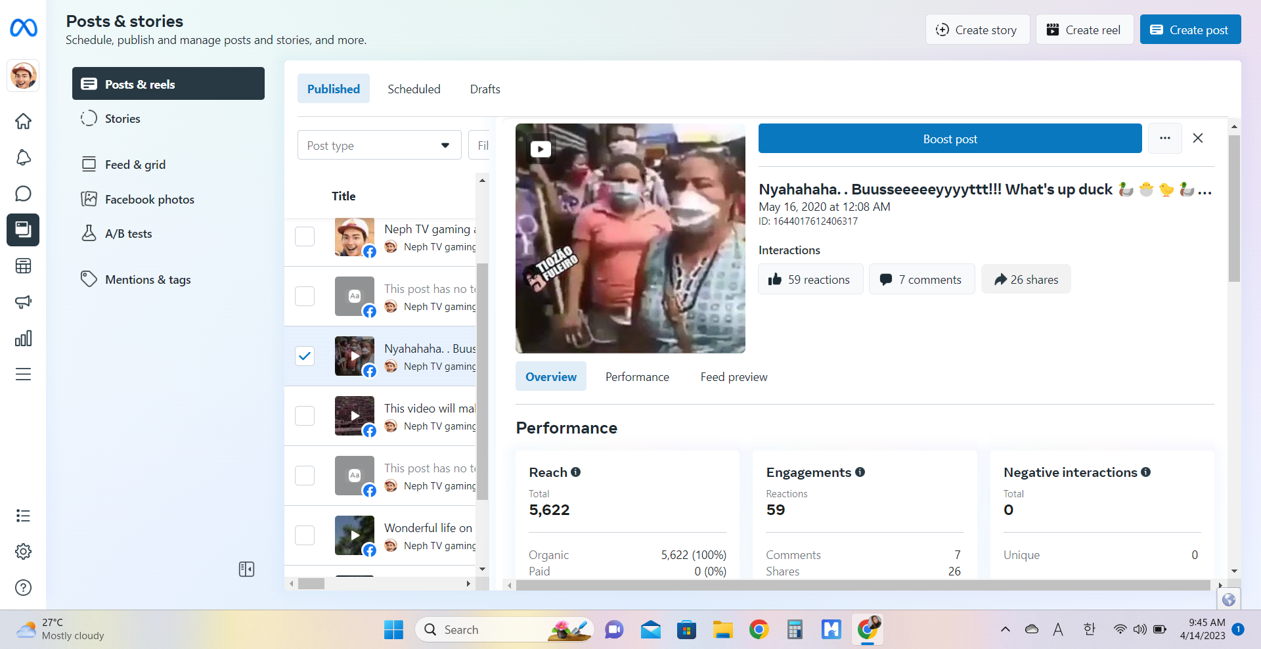The image size is (1261, 649).
Task: Click Create reel button
Action: click(x=1085, y=30)
